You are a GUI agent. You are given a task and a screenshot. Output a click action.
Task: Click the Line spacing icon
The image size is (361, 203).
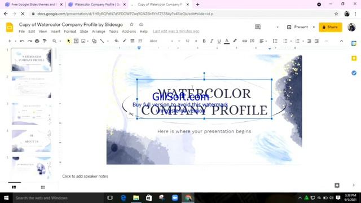coord(275,41)
